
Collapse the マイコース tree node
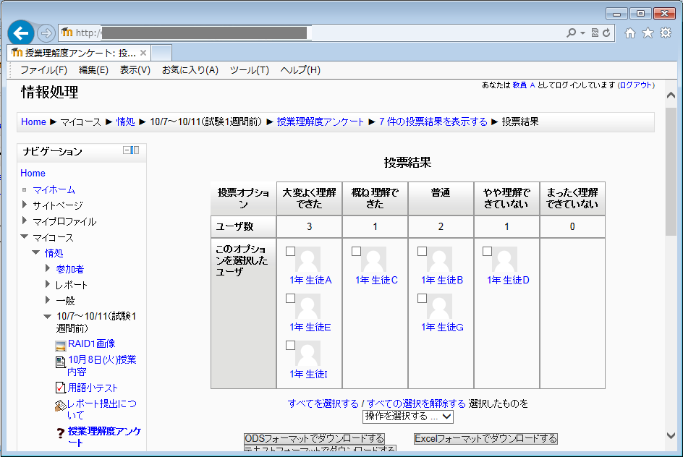[25, 236]
